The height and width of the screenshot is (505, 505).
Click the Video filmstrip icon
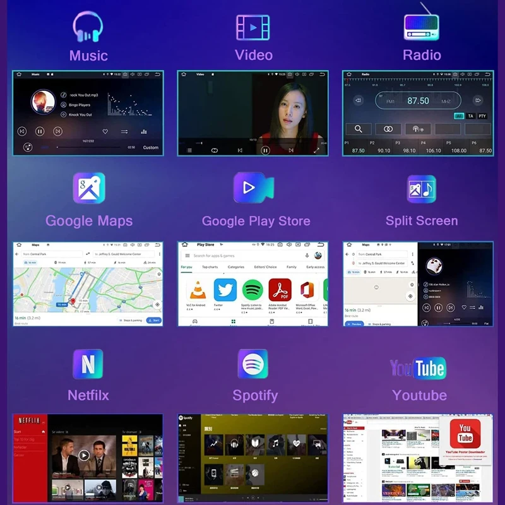(253, 27)
